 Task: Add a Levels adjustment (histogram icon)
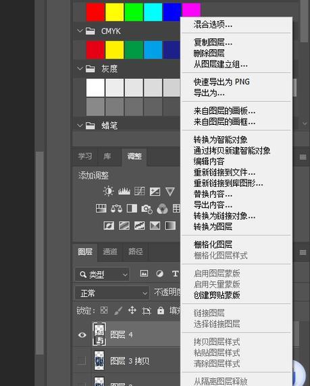click(124, 191)
